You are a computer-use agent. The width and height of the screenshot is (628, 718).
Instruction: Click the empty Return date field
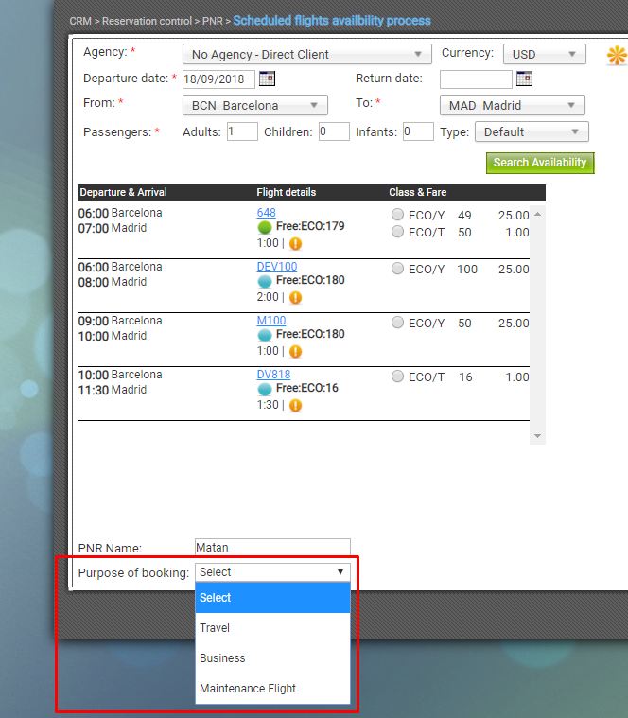[x=476, y=79]
